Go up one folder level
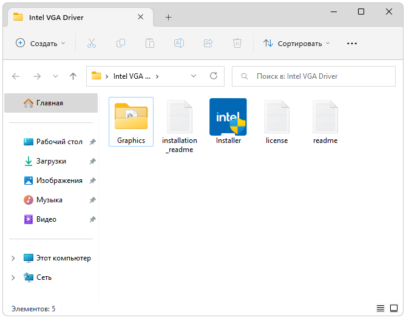 73,76
